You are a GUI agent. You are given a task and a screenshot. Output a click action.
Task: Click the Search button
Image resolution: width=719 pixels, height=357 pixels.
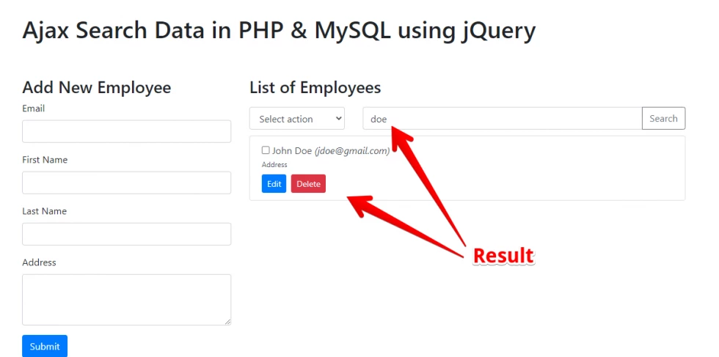click(x=663, y=118)
